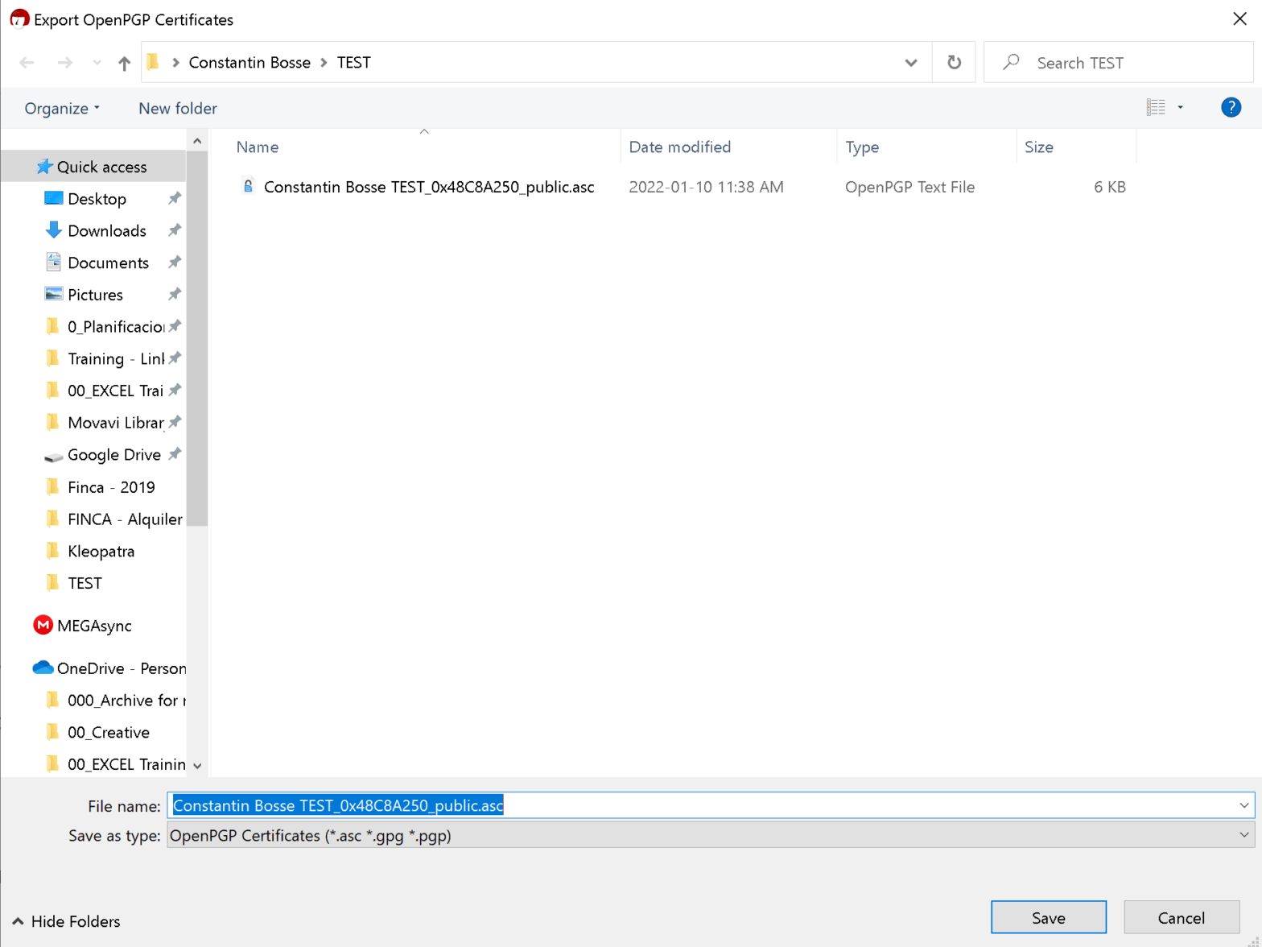
Task: Open the Google Drive location
Action: 113,455
